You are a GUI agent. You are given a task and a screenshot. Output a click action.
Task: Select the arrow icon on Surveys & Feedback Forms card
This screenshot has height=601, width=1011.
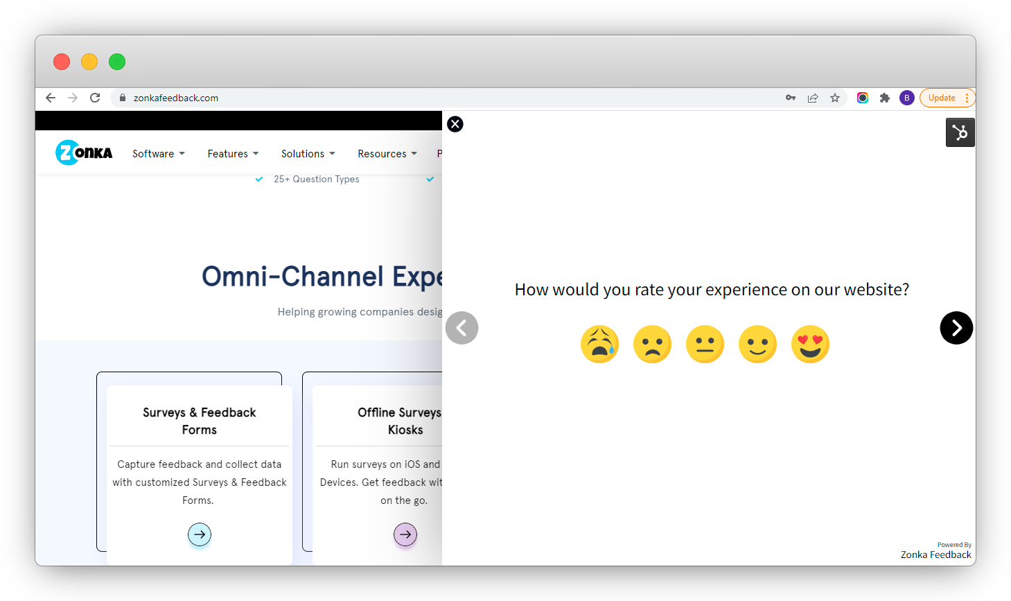pos(199,534)
